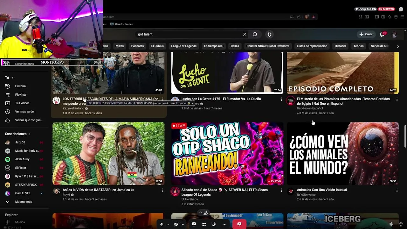Open the OTP Shaco live stream thumbnail

pyautogui.click(x=227, y=153)
